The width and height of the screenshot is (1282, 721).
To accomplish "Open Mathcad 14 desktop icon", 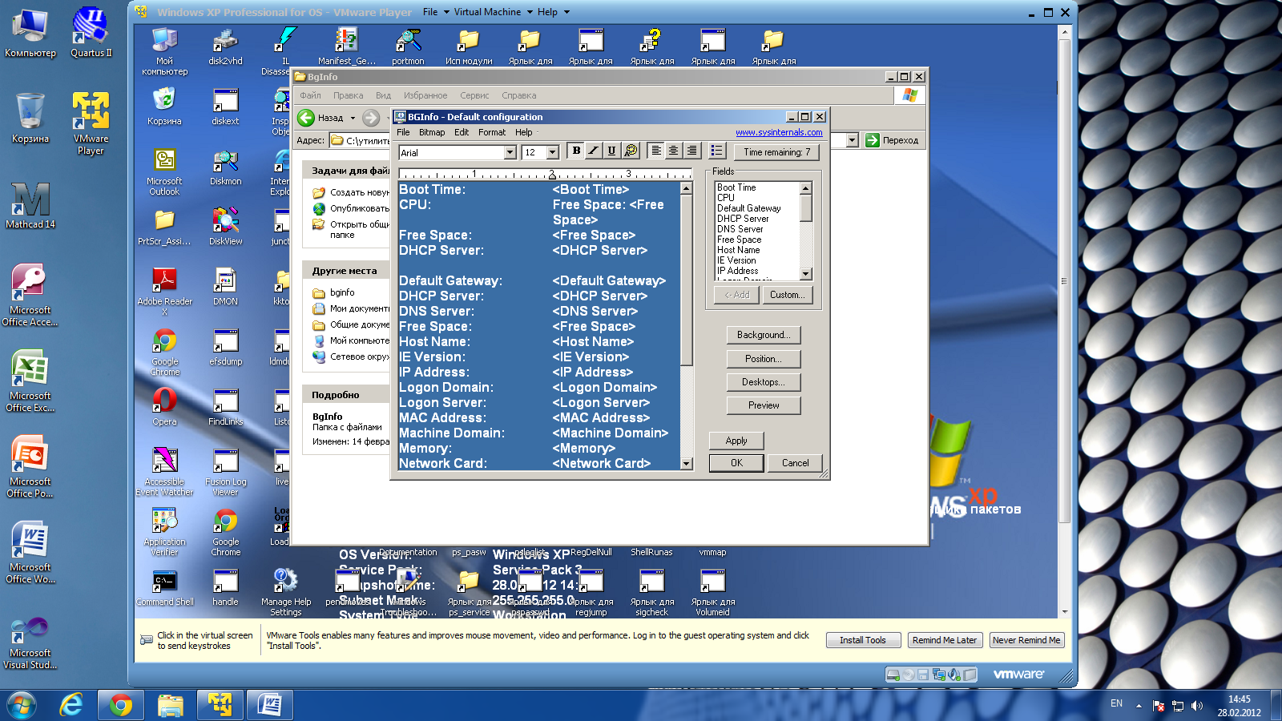I will tap(30, 204).
